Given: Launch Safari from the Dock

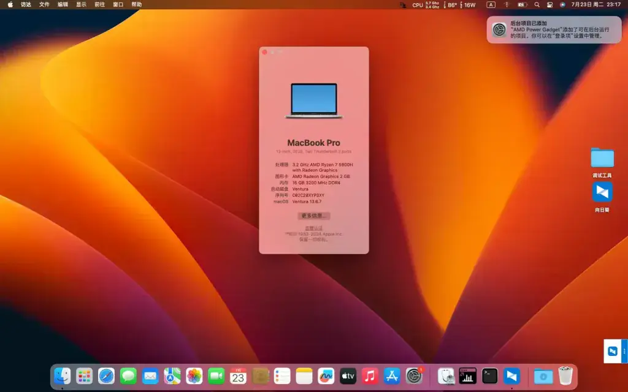Looking at the screenshot, I should click(107, 376).
